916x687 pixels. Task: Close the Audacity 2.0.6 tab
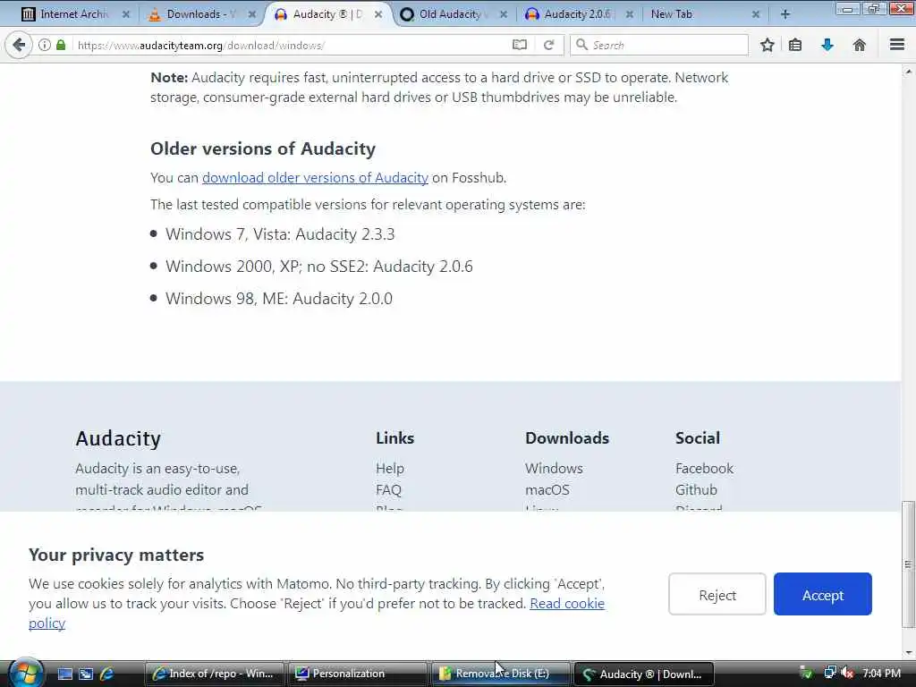click(629, 14)
